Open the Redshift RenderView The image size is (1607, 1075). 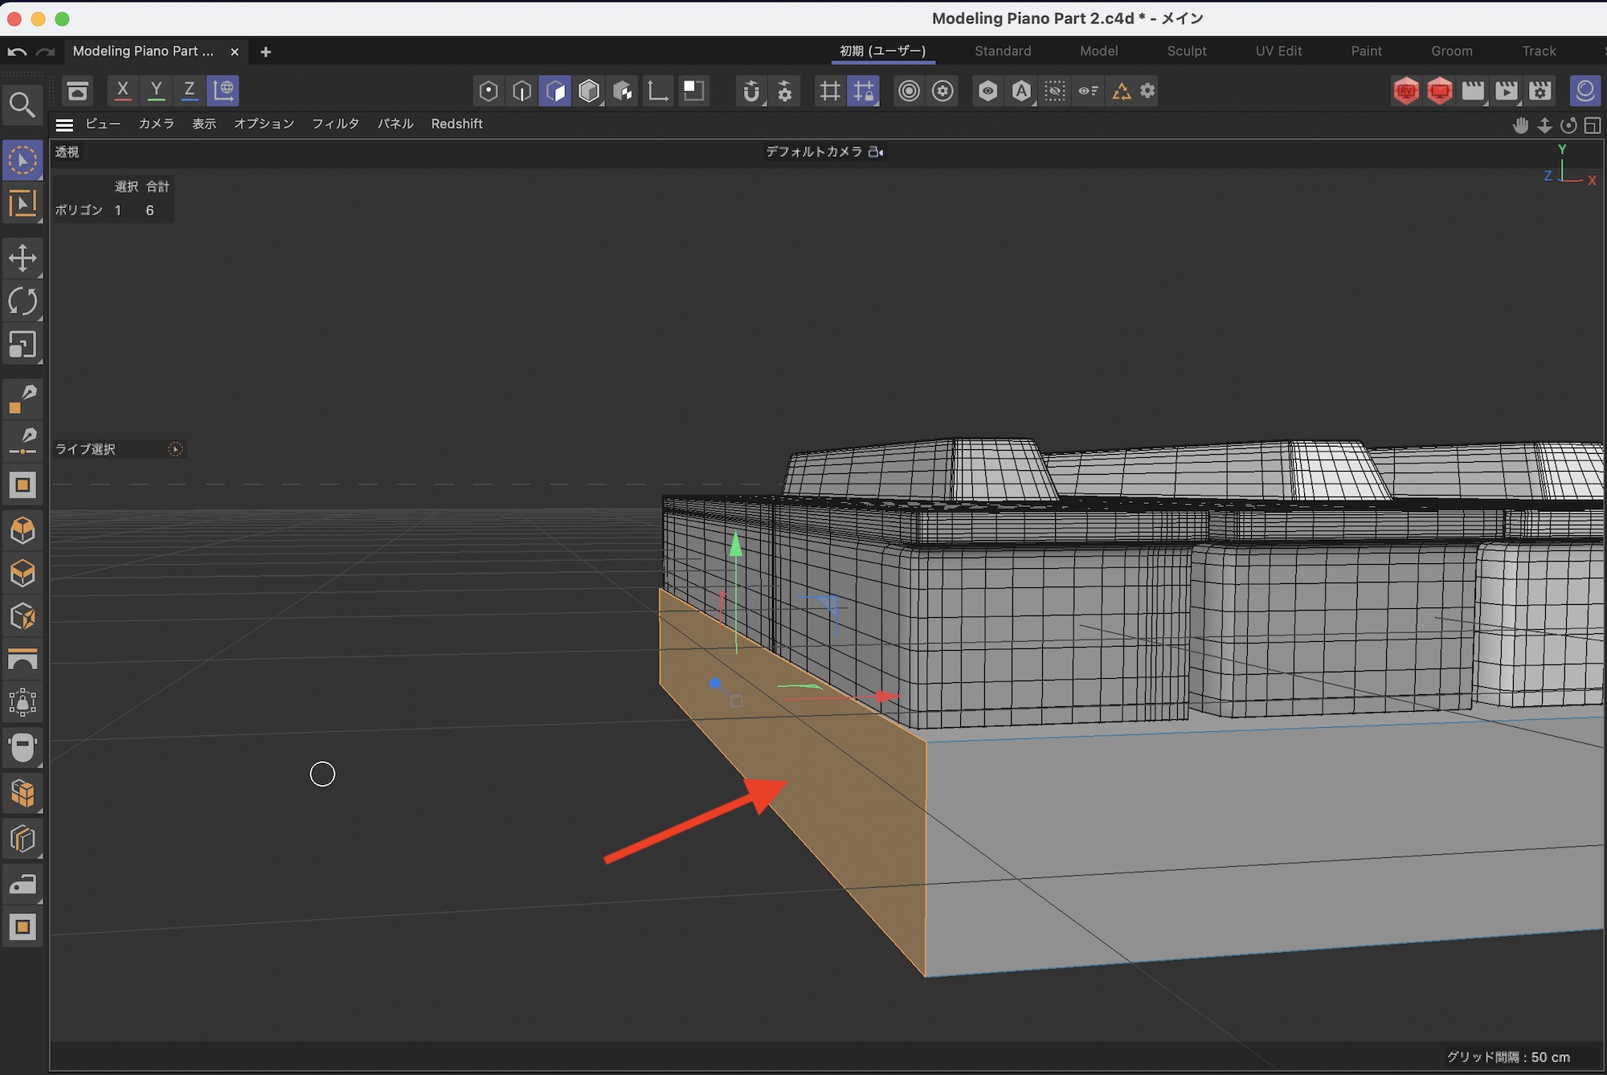coord(1406,91)
